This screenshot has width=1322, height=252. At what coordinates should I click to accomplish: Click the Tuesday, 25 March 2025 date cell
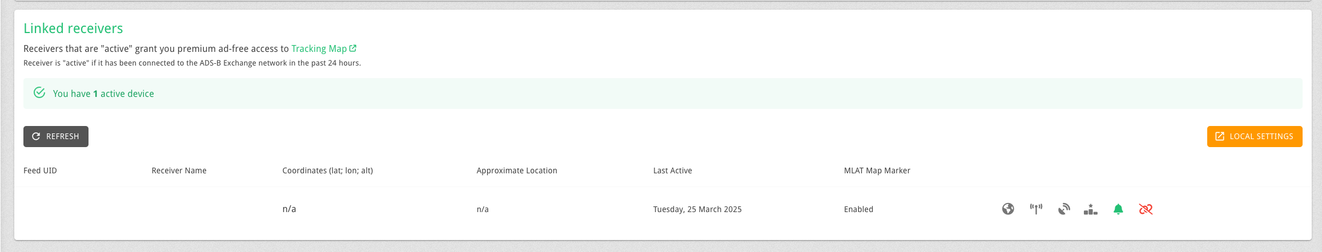pyautogui.click(x=697, y=209)
